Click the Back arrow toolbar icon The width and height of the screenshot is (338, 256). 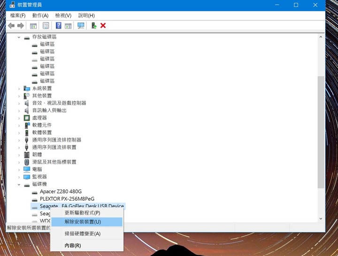(11, 26)
